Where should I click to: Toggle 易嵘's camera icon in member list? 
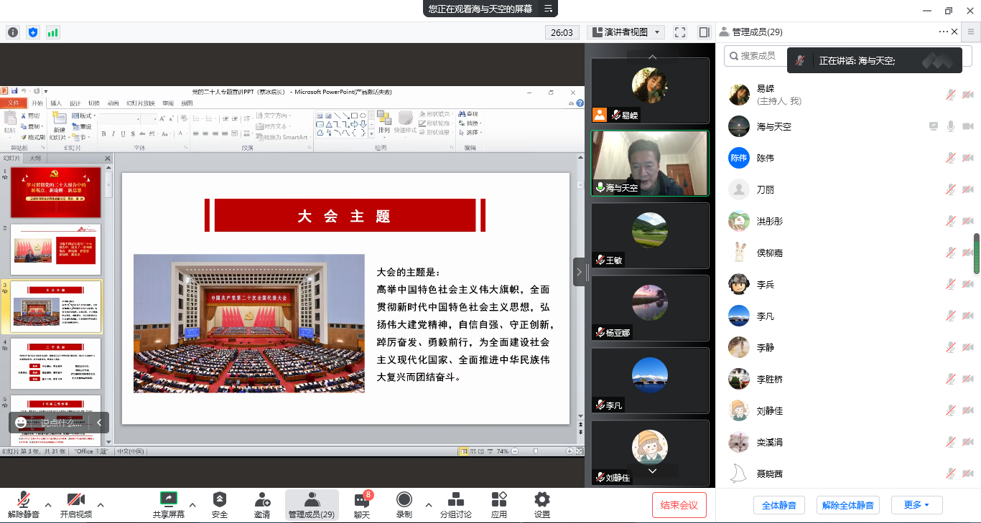click(967, 95)
